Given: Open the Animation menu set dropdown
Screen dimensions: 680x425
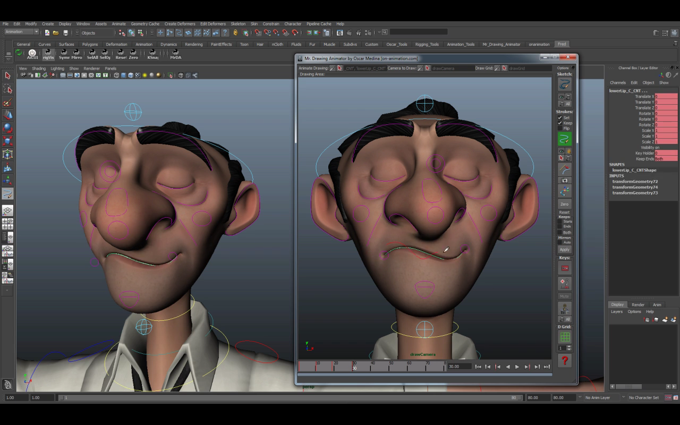Looking at the screenshot, I should point(21,32).
